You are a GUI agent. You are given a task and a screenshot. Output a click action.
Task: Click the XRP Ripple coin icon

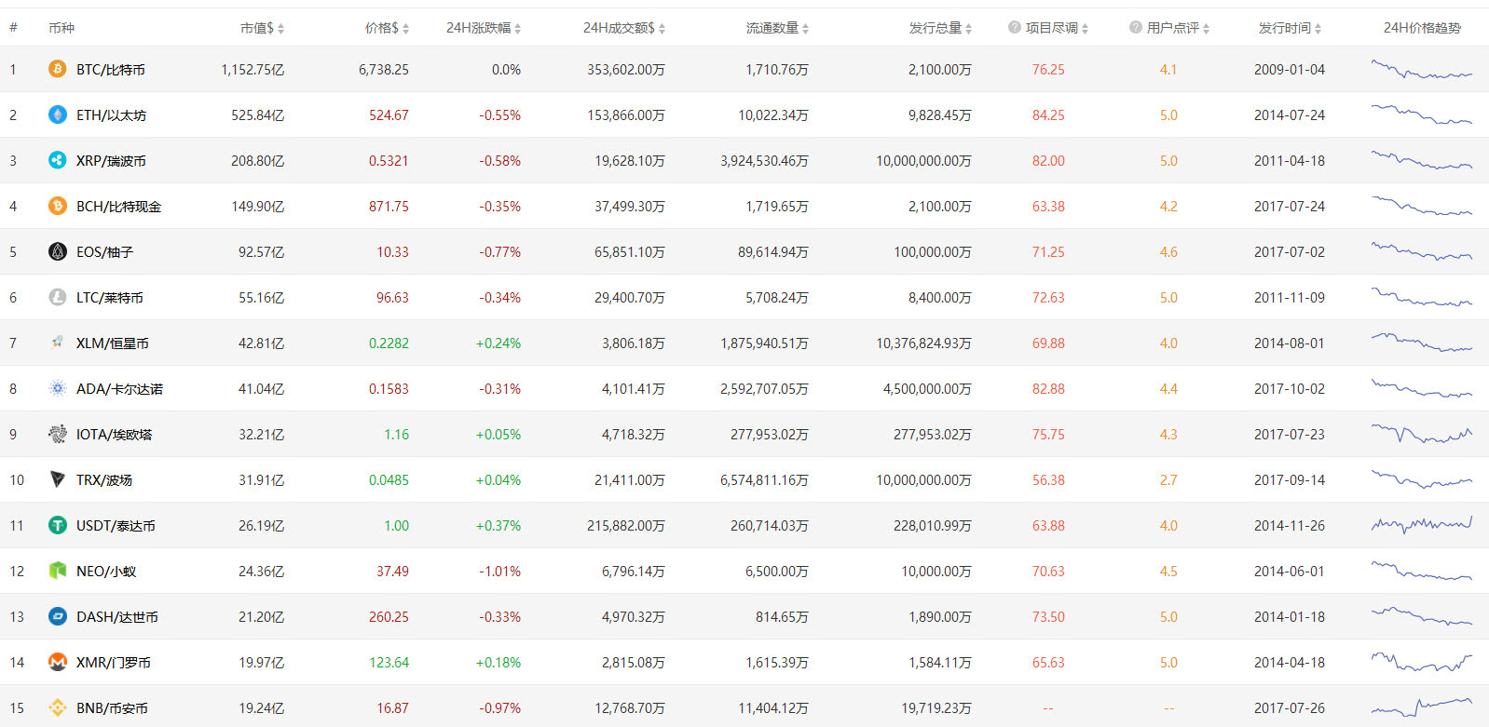pos(58,160)
